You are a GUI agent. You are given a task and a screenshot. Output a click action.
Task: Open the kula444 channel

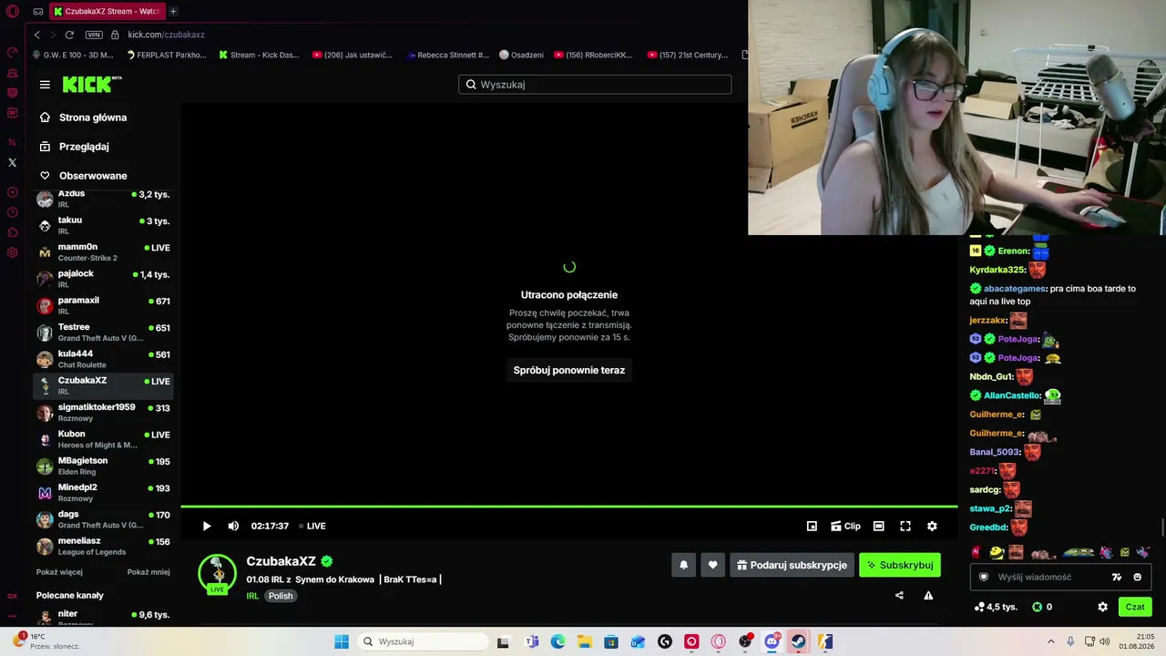[104, 359]
